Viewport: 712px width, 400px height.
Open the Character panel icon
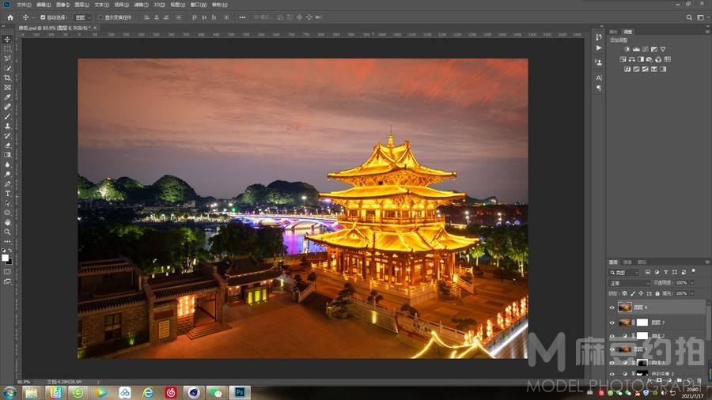[x=599, y=78]
